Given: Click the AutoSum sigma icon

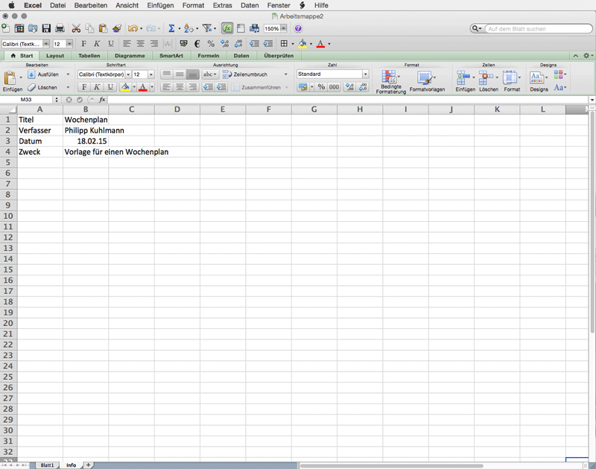Looking at the screenshot, I should 171,28.
